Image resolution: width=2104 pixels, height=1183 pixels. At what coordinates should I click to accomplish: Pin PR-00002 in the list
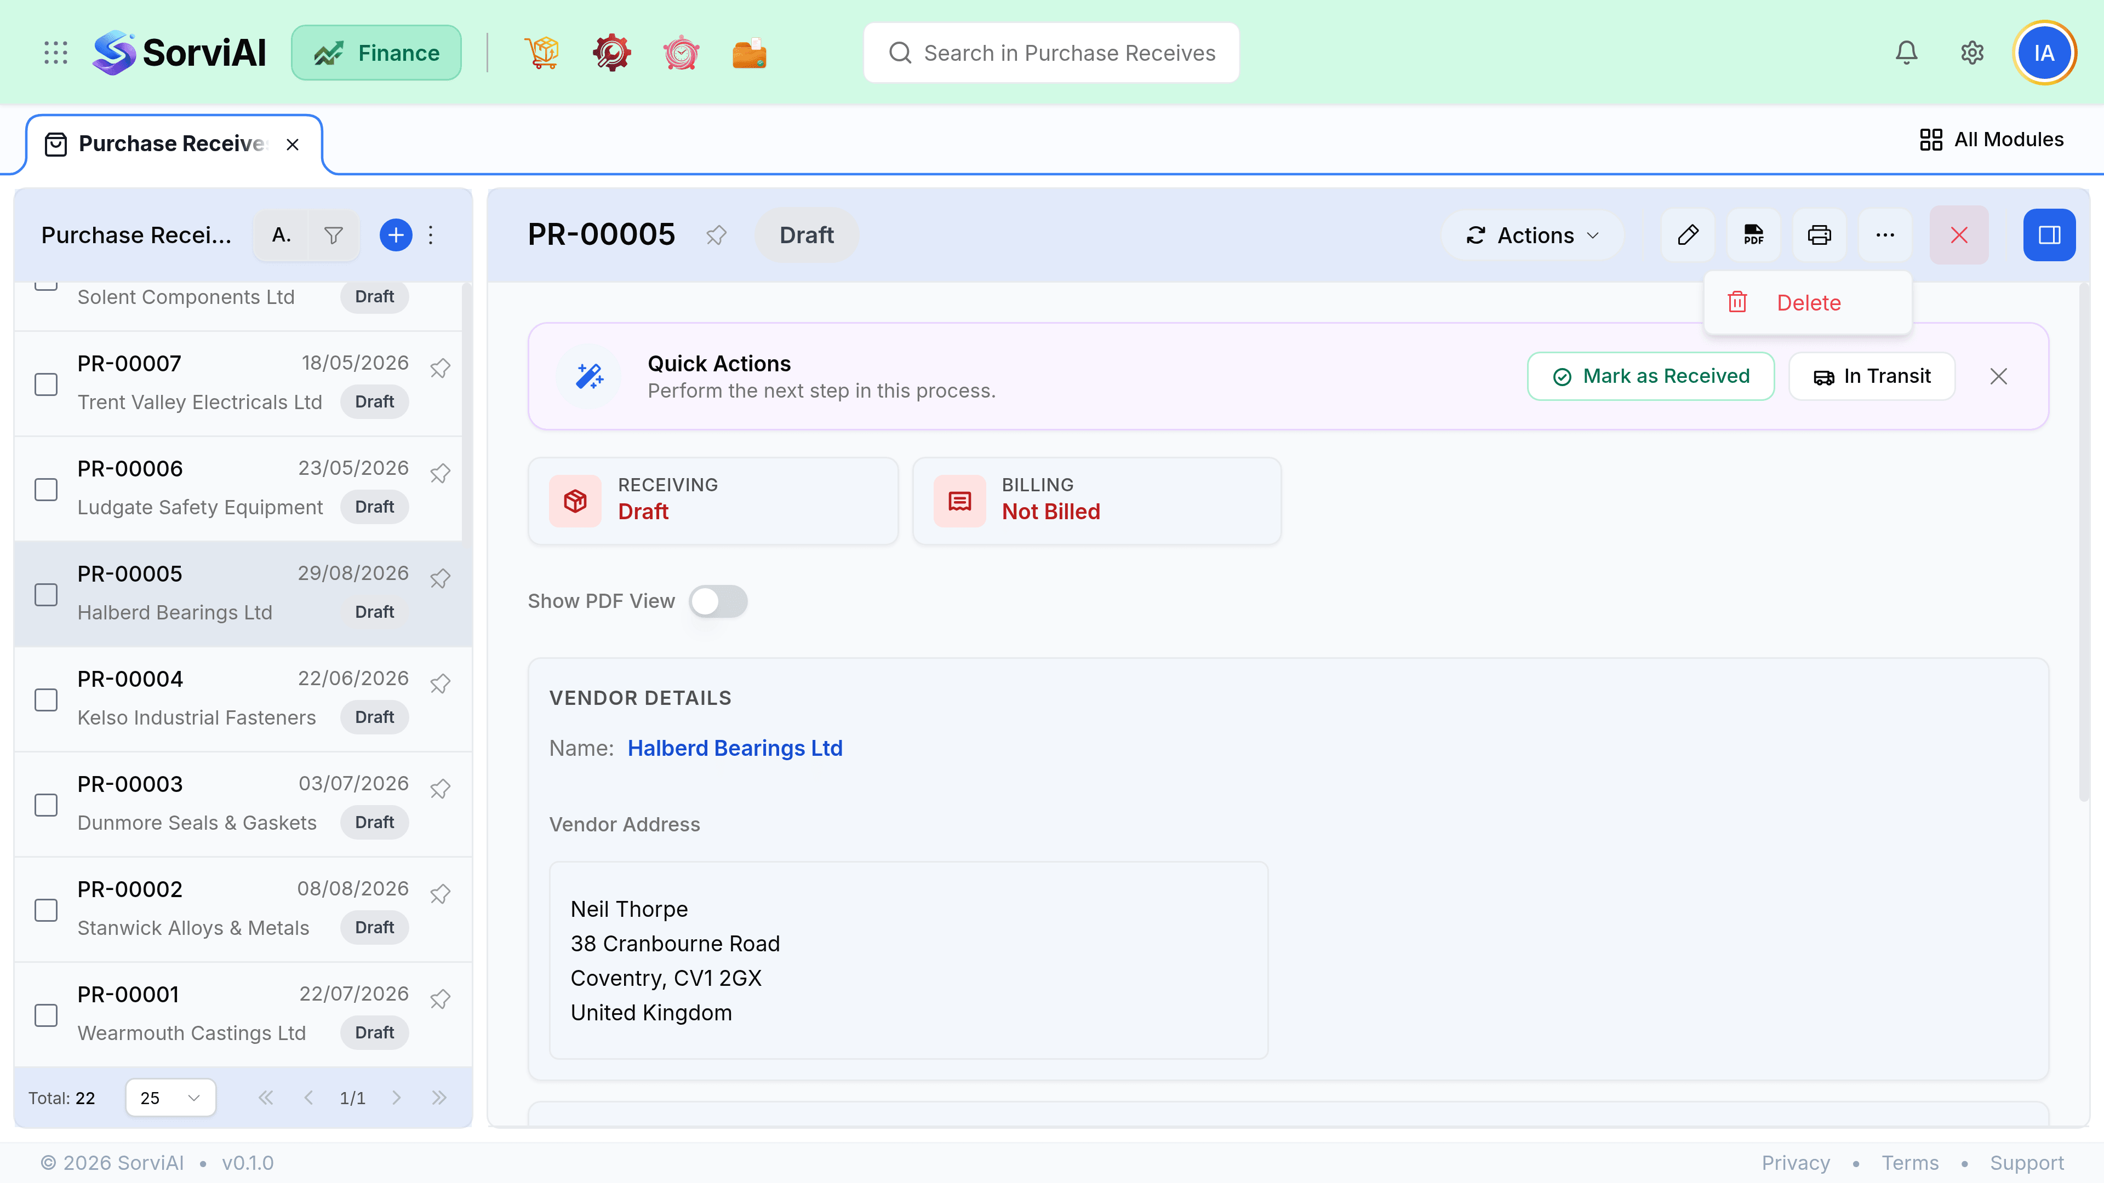coord(440,894)
